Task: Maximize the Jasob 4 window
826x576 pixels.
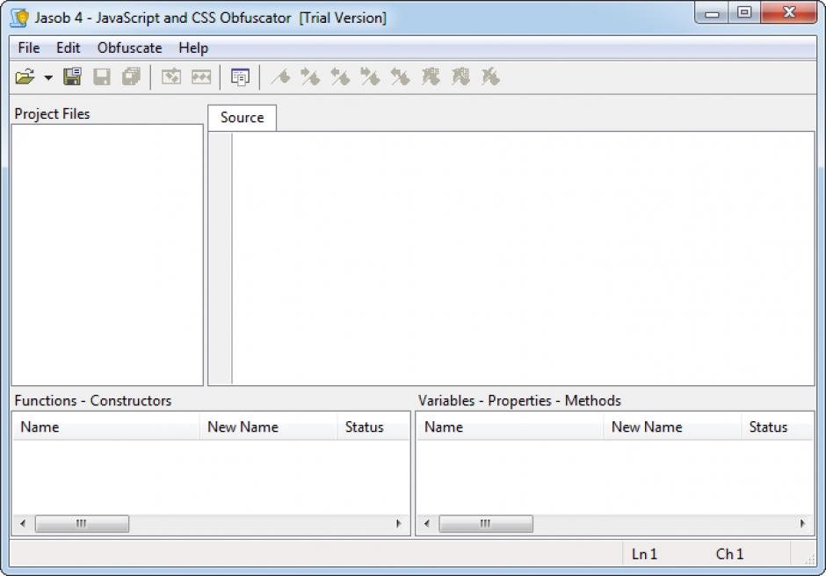Action: (744, 12)
